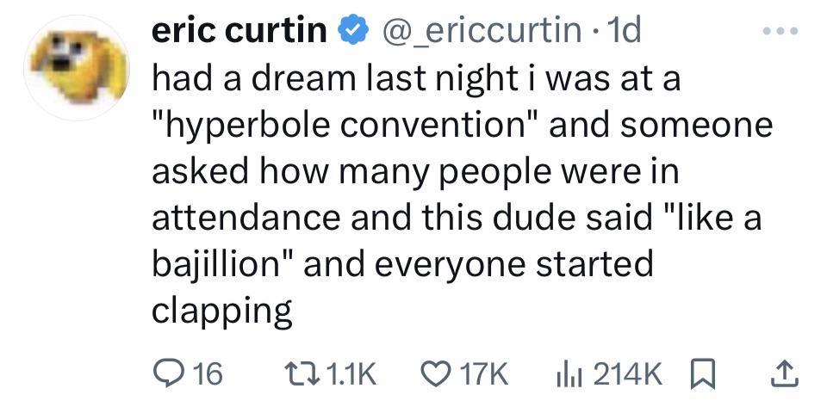
Task: Open the three-dot more options menu
Action: (x=782, y=33)
